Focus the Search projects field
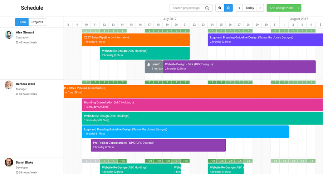This screenshot has width=323, height=174. point(187,8)
